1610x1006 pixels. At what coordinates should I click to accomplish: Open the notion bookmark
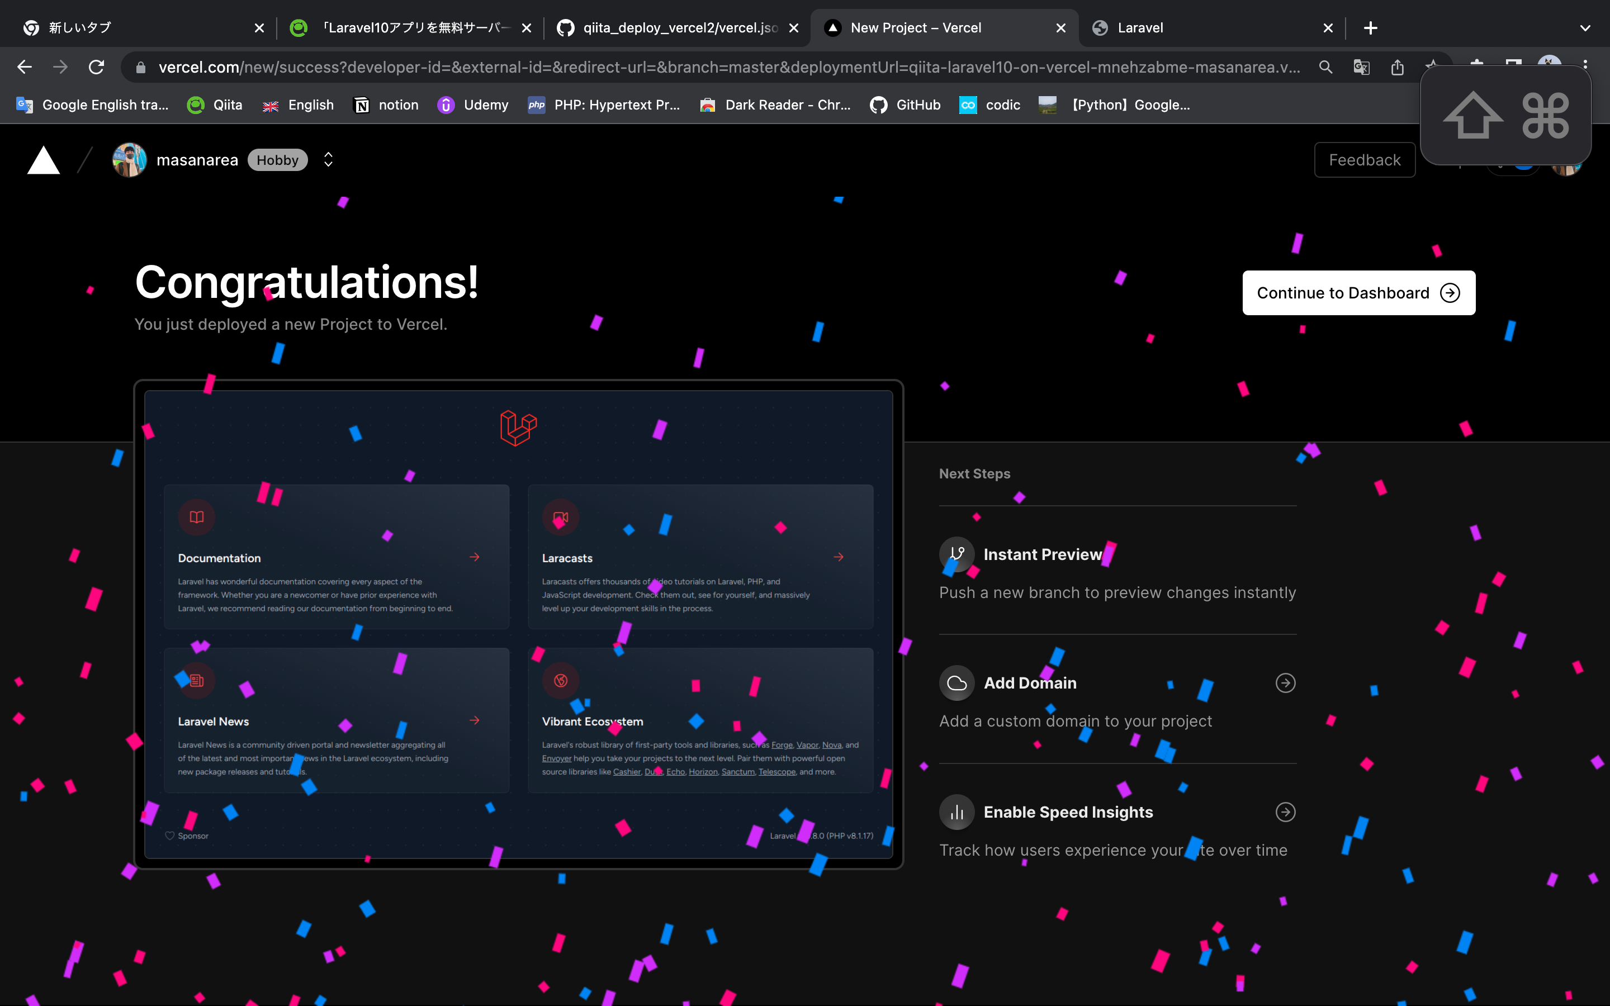(386, 105)
